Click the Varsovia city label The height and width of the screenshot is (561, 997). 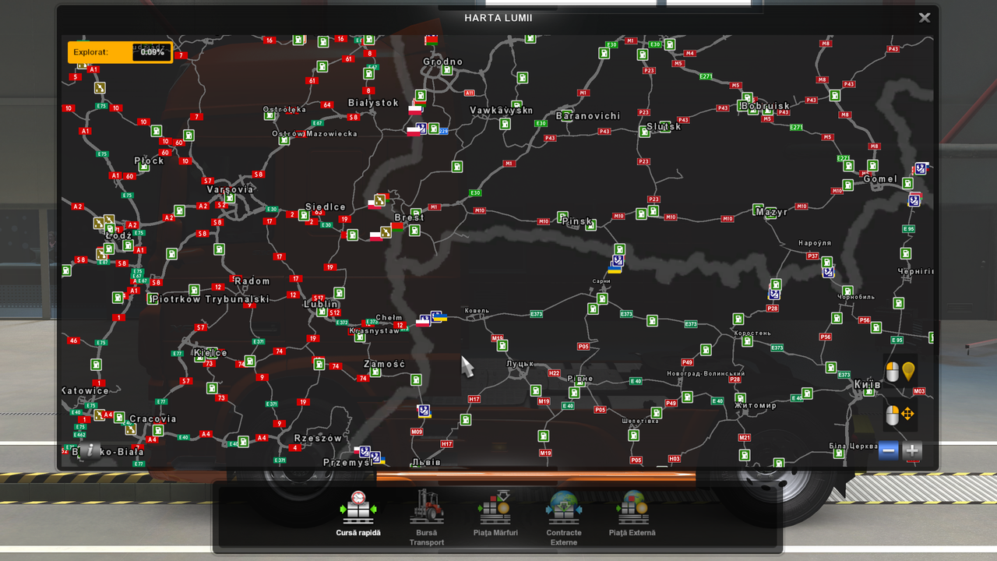pos(230,189)
